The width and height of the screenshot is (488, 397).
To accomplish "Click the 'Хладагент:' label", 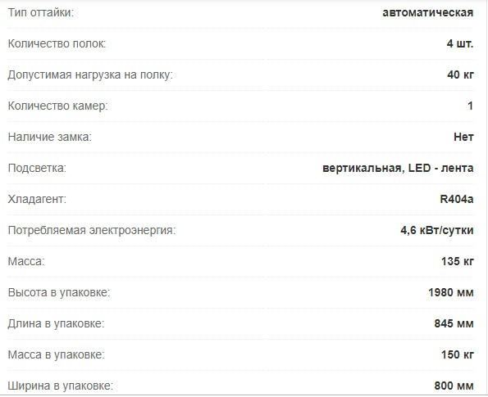I will pos(37,199).
